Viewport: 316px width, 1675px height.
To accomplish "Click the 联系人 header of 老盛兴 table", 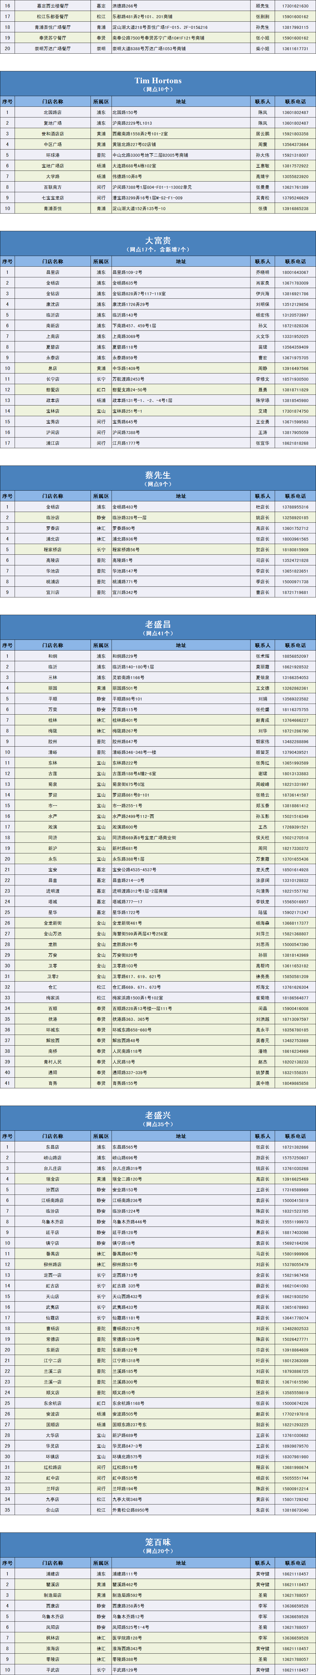I will click(x=262, y=1136).
